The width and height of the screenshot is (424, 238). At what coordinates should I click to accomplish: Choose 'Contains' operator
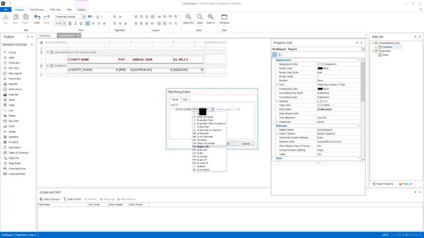tap(209, 140)
